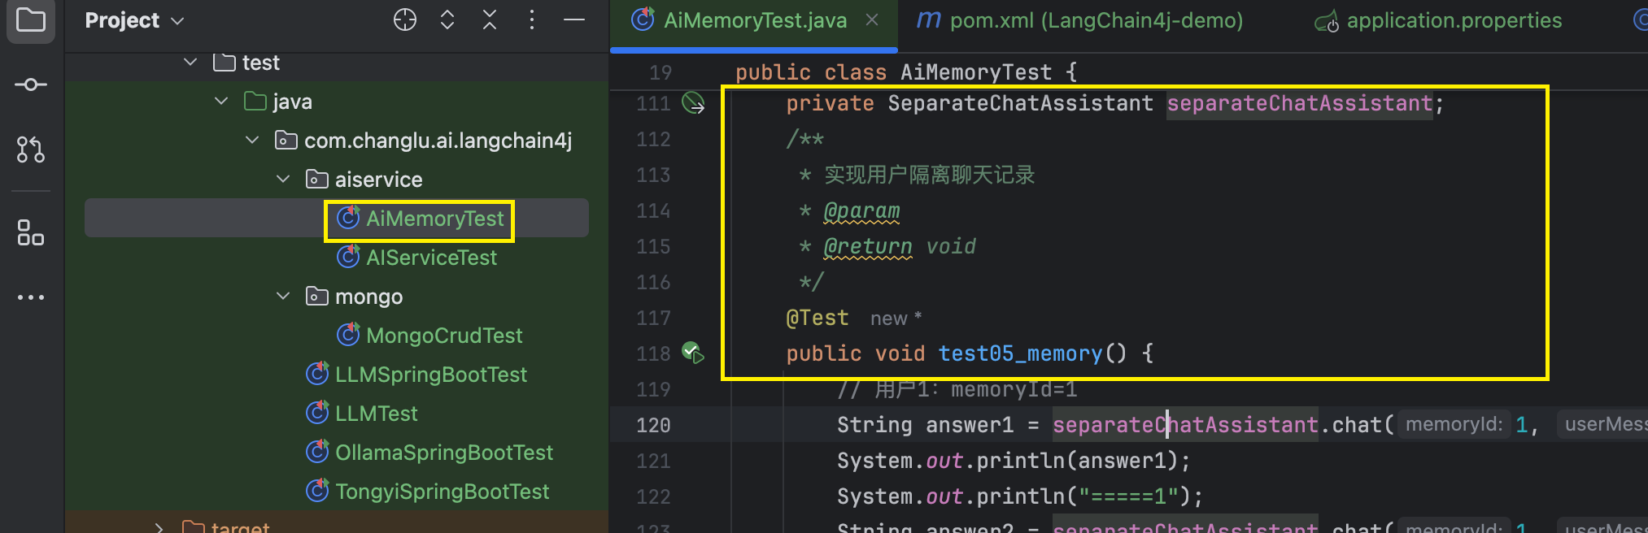Open the Project view dropdown
This screenshot has width=1648, height=533.
(134, 20)
